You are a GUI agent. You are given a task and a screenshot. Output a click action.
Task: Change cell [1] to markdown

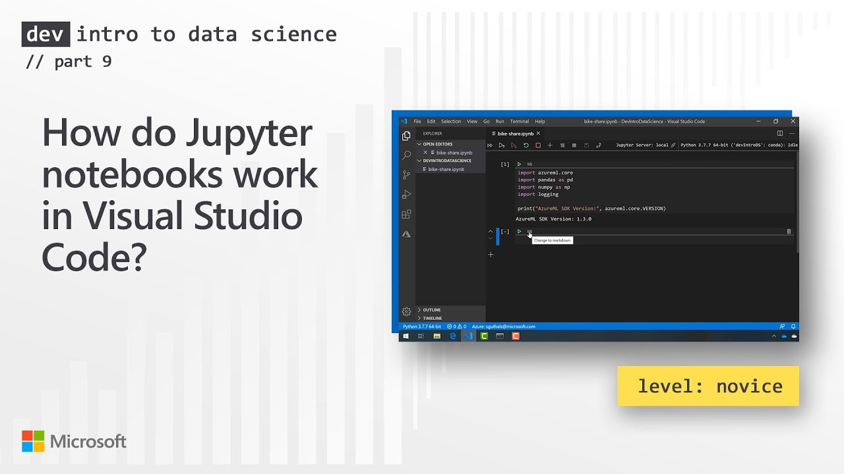529,164
